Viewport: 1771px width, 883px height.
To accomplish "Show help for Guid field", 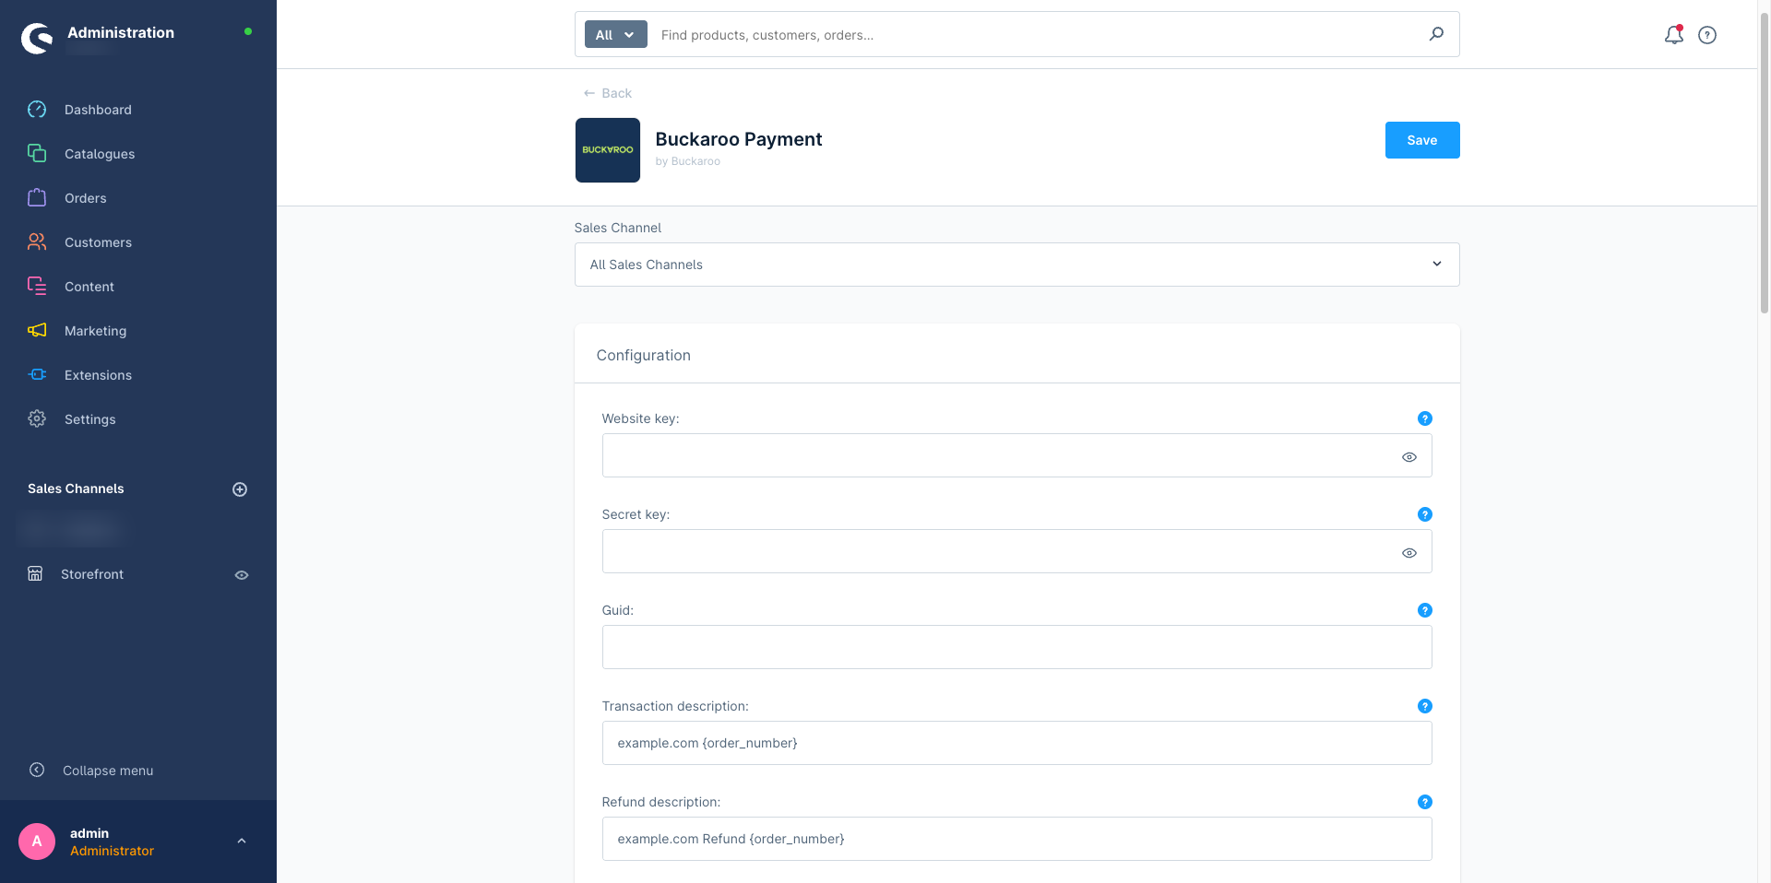I will 1425,610.
